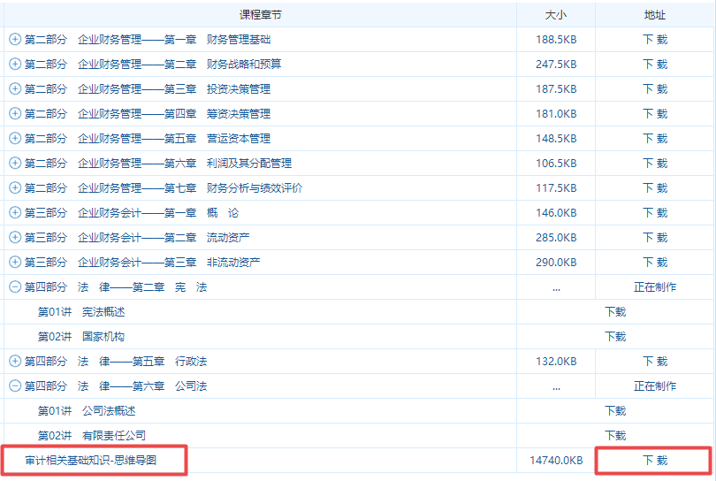Click 正在制作 status in 宪法 row

click(655, 286)
